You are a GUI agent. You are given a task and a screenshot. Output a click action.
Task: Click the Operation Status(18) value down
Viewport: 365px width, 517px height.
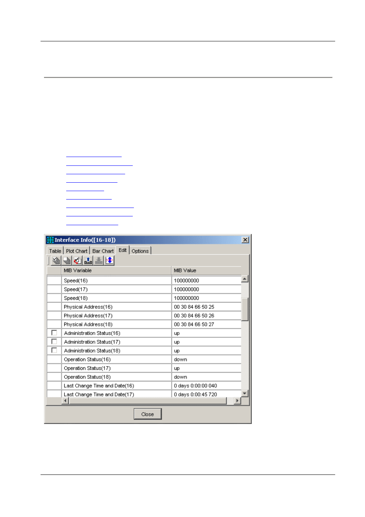coord(181,377)
